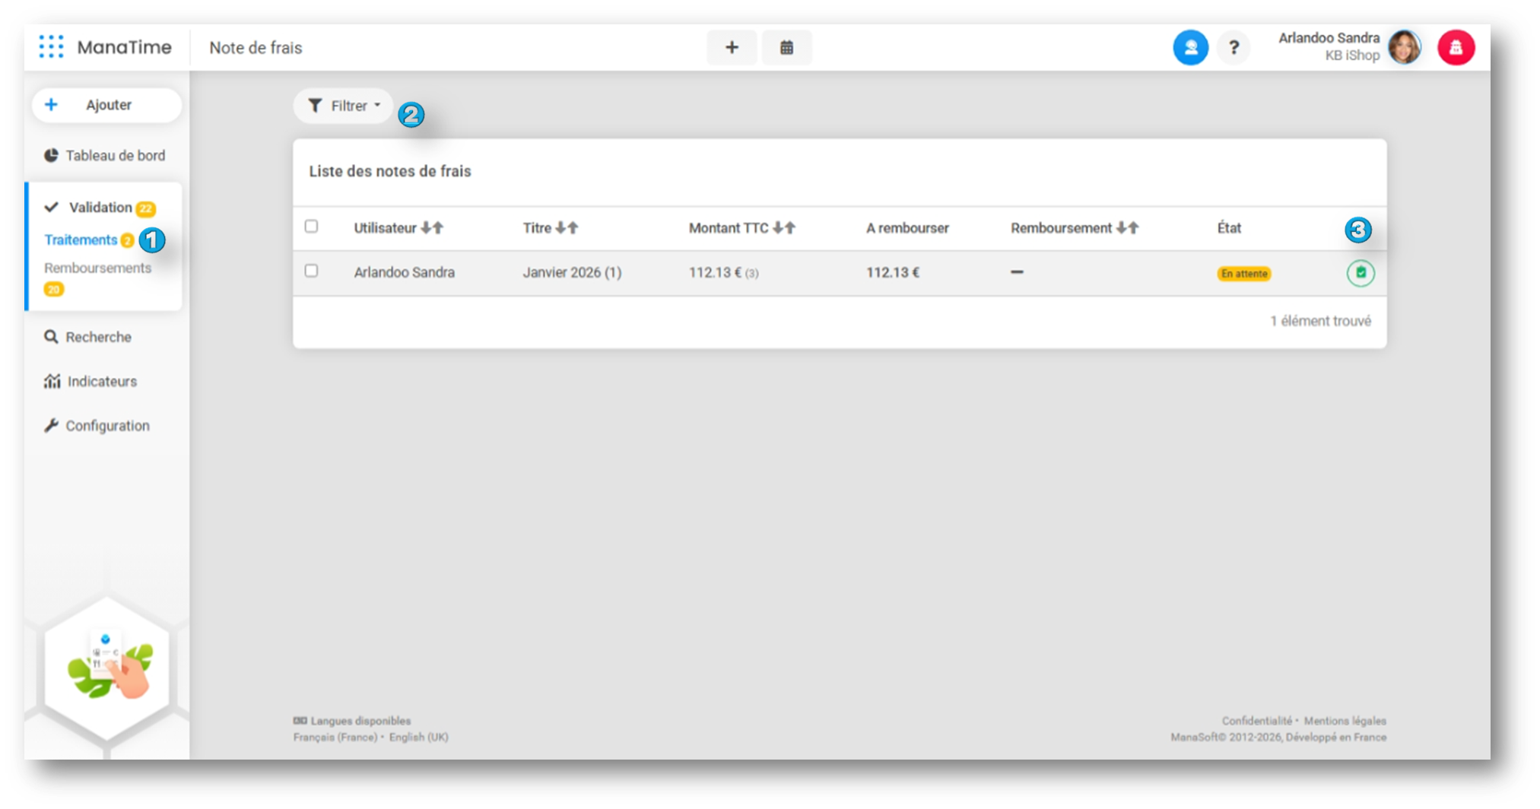Switch language to English (UK)
The height and width of the screenshot is (809, 1540).
(x=418, y=738)
